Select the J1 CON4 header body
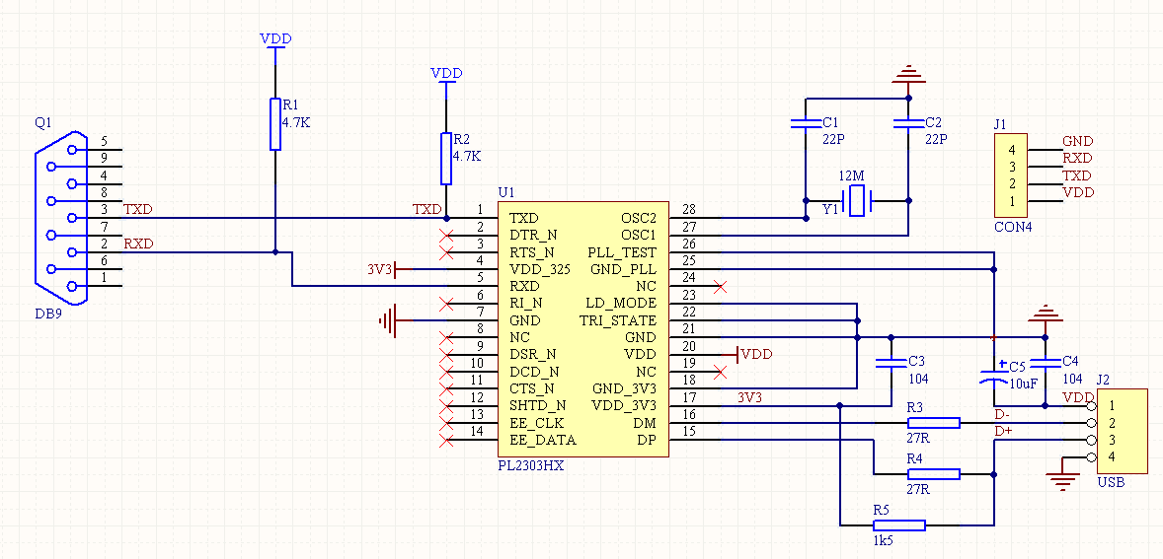Image resolution: width=1163 pixels, height=559 pixels. point(1012,175)
